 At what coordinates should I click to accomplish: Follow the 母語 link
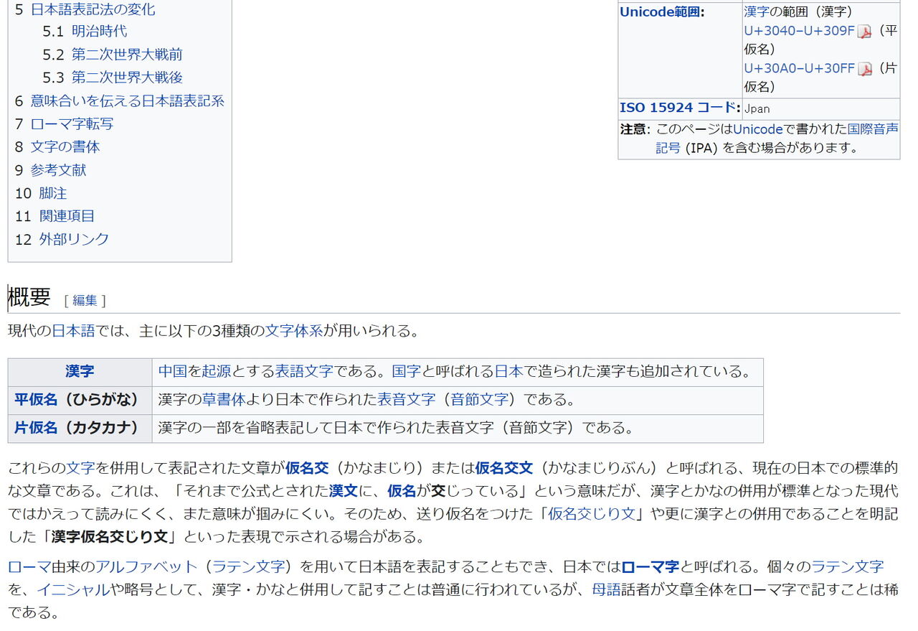(x=606, y=590)
